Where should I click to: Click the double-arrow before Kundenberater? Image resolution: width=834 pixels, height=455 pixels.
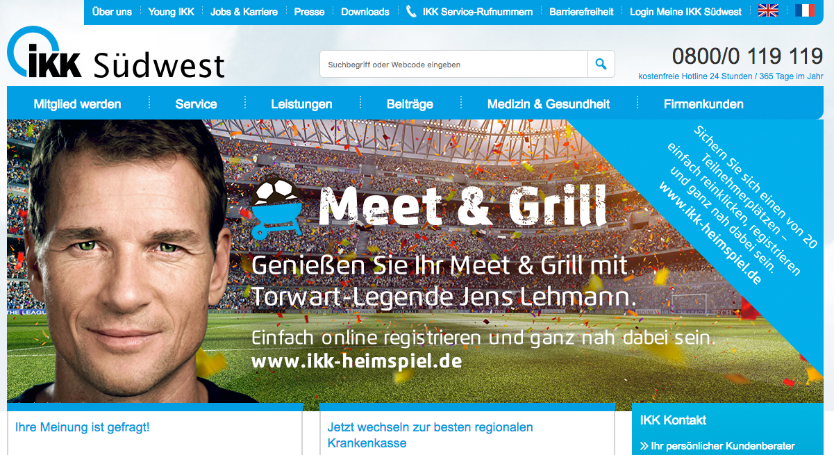(x=644, y=446)
